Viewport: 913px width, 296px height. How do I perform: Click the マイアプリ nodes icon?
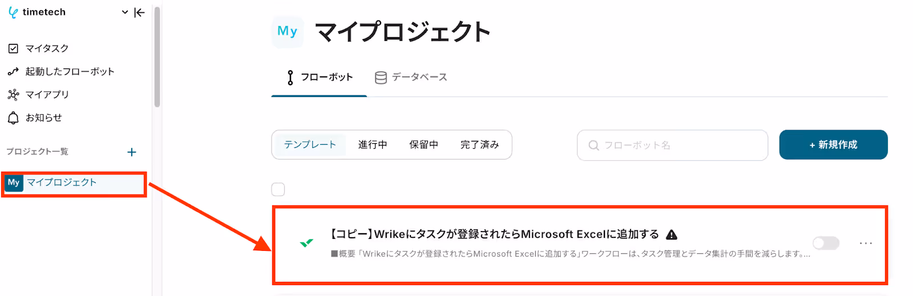[x=13, y=95]
